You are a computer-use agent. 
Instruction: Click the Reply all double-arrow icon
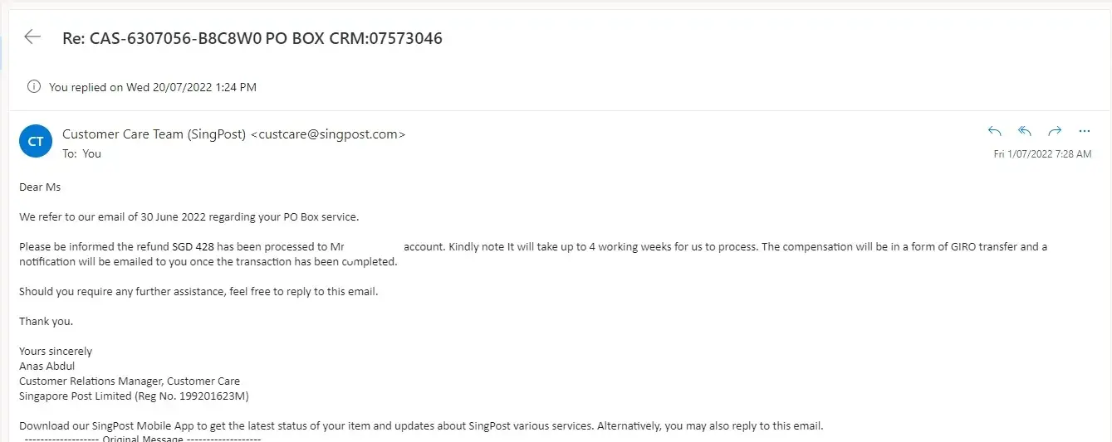coord(1025,131)
